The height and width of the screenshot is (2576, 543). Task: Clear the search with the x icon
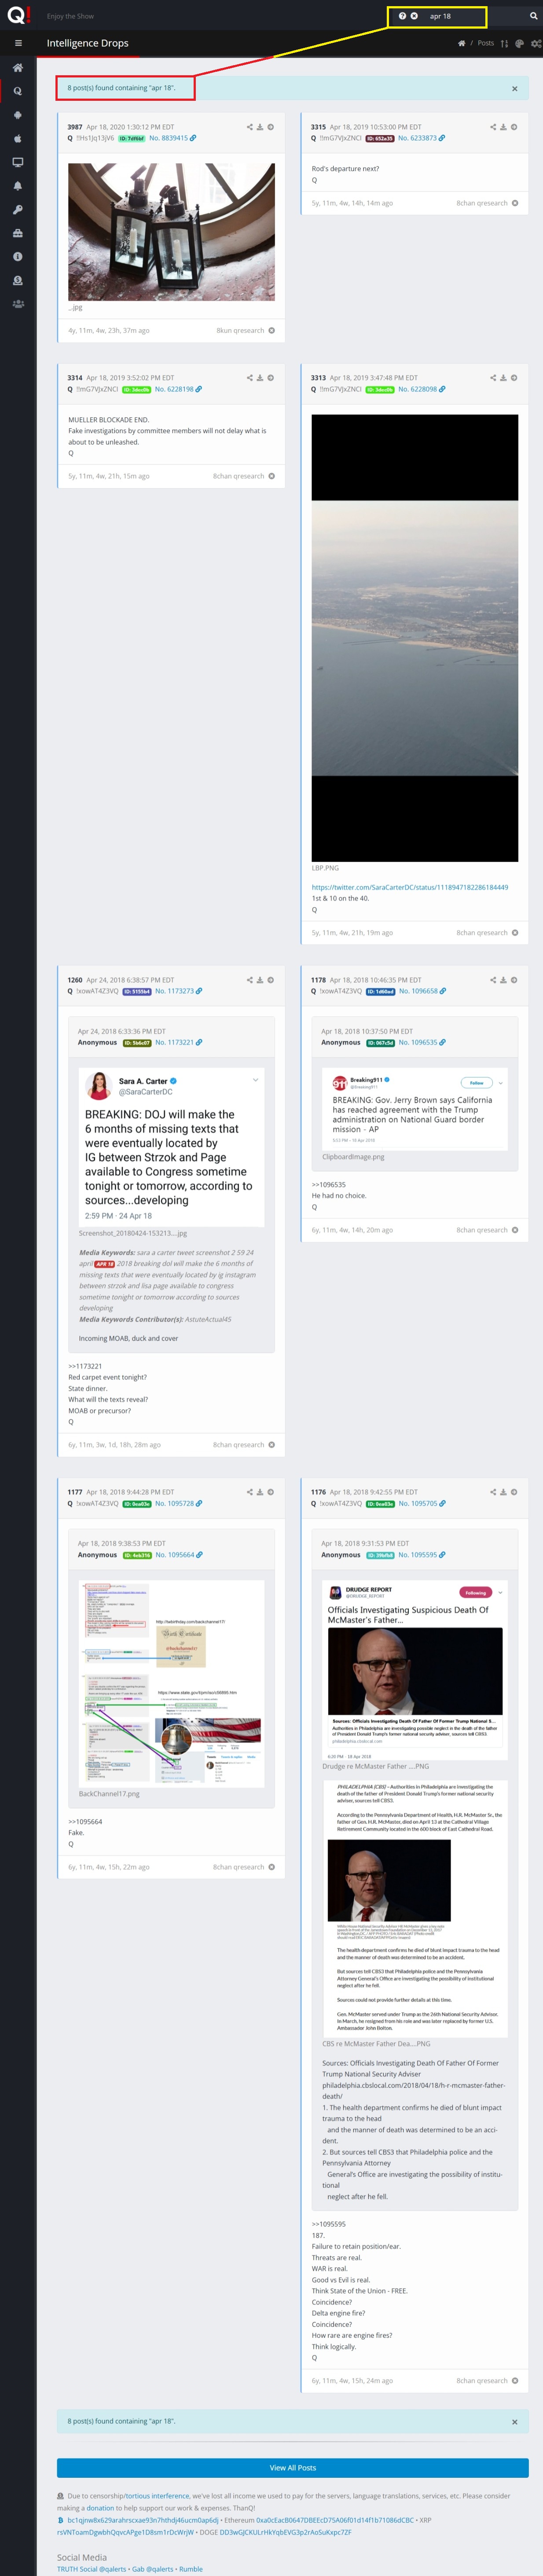(414, 16)
